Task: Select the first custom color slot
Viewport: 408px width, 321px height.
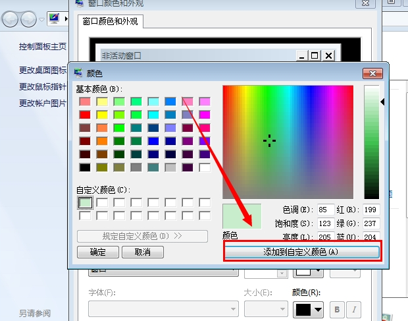Action: [85, 202]
